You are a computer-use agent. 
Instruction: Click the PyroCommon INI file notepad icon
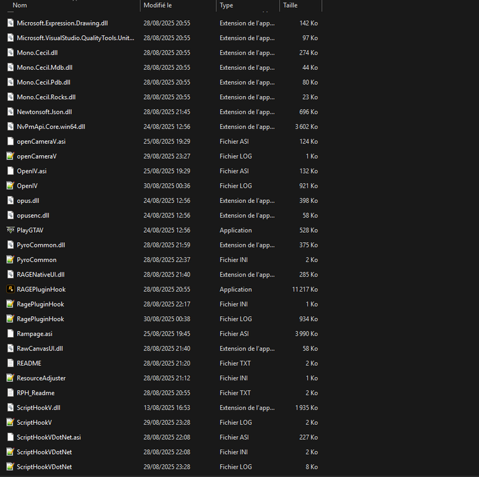(10, 259)
